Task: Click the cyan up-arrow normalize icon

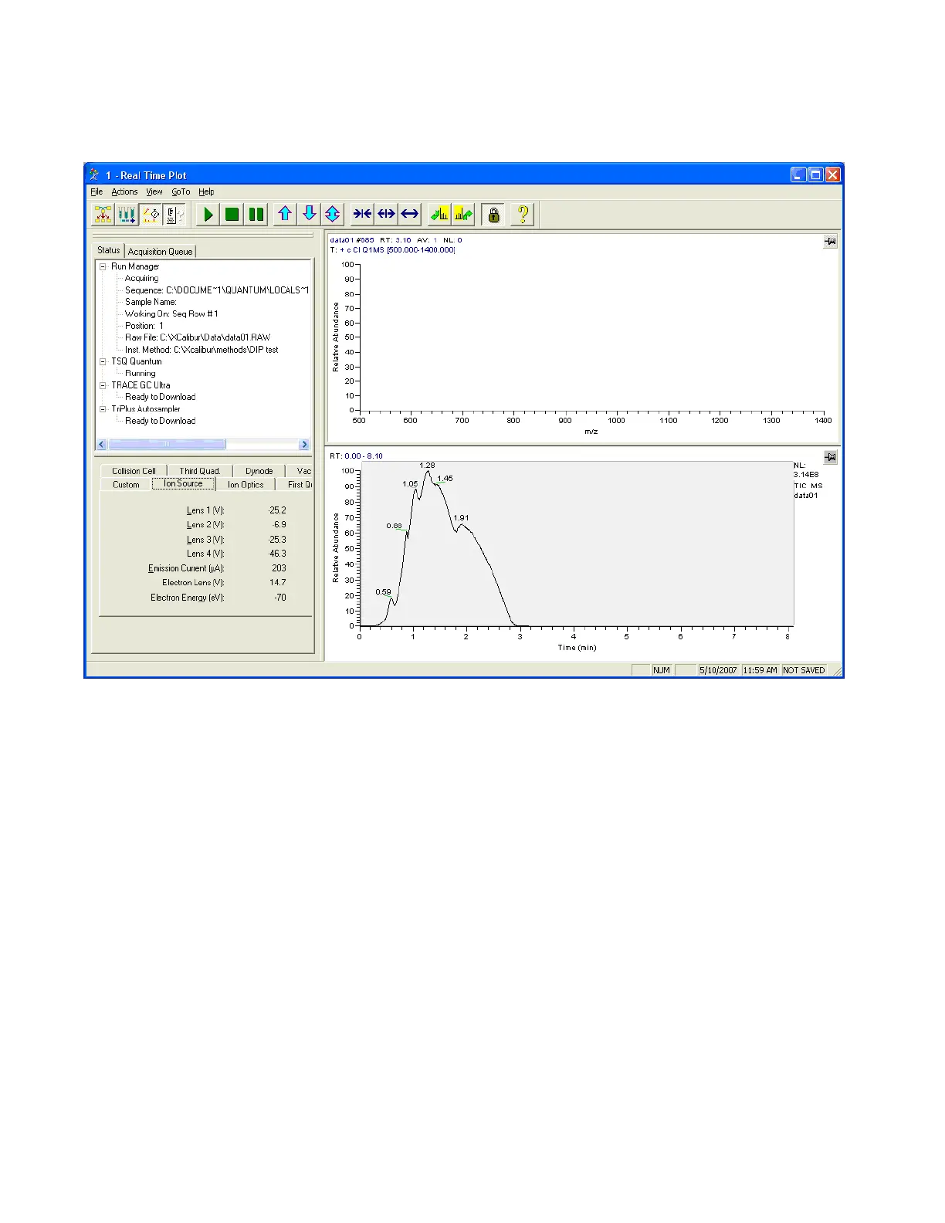Action: pyautogui.click(x=285, y=215)
